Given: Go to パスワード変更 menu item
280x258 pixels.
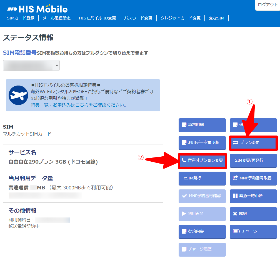Looking at the screenshot, I should pos(138,18).
